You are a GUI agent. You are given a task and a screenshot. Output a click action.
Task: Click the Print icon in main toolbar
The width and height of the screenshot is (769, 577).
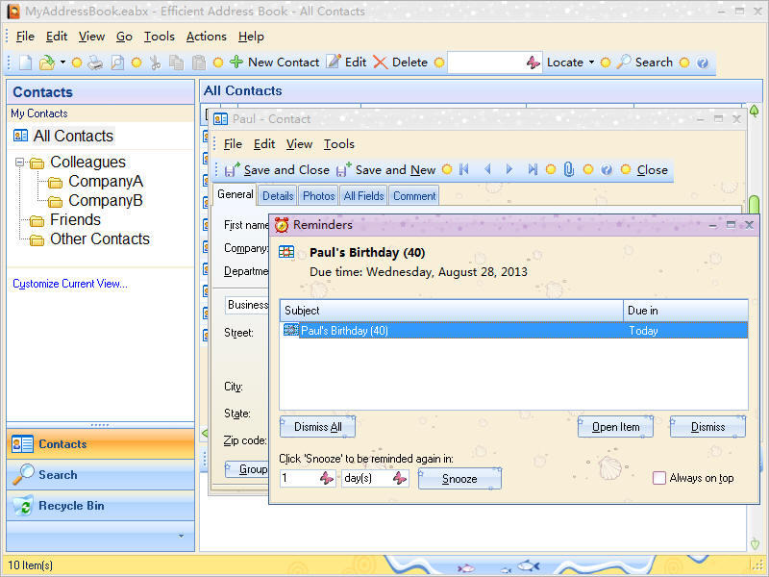click(95, 63)
